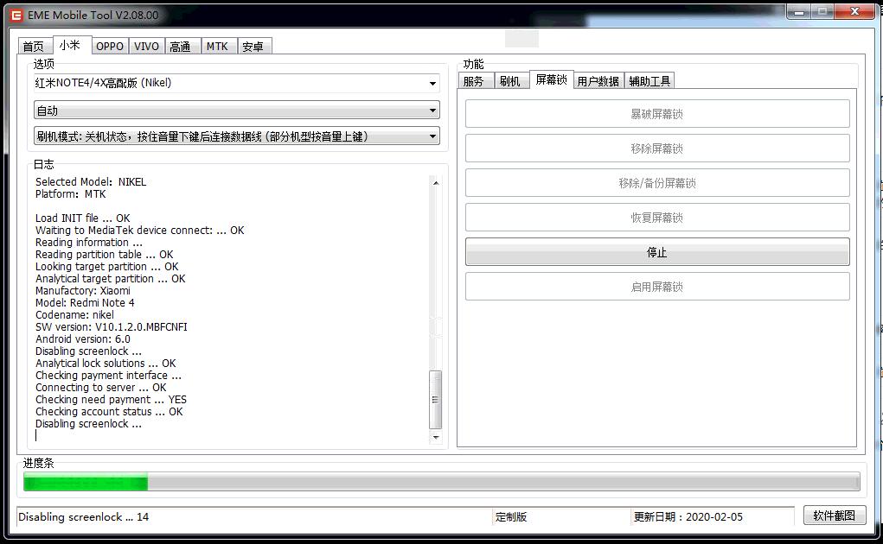Switch to the 首页 tab
This screenshot has height=544, width=883.
[x=35, y=46]
